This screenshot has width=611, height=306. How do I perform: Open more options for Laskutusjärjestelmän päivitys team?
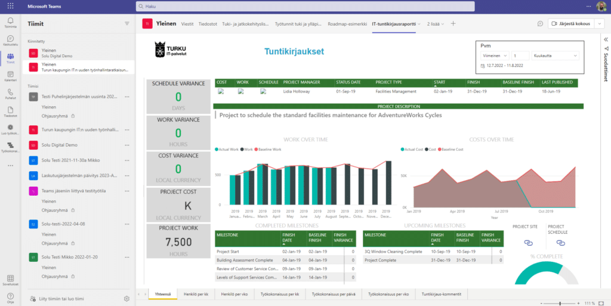[126, 176]
